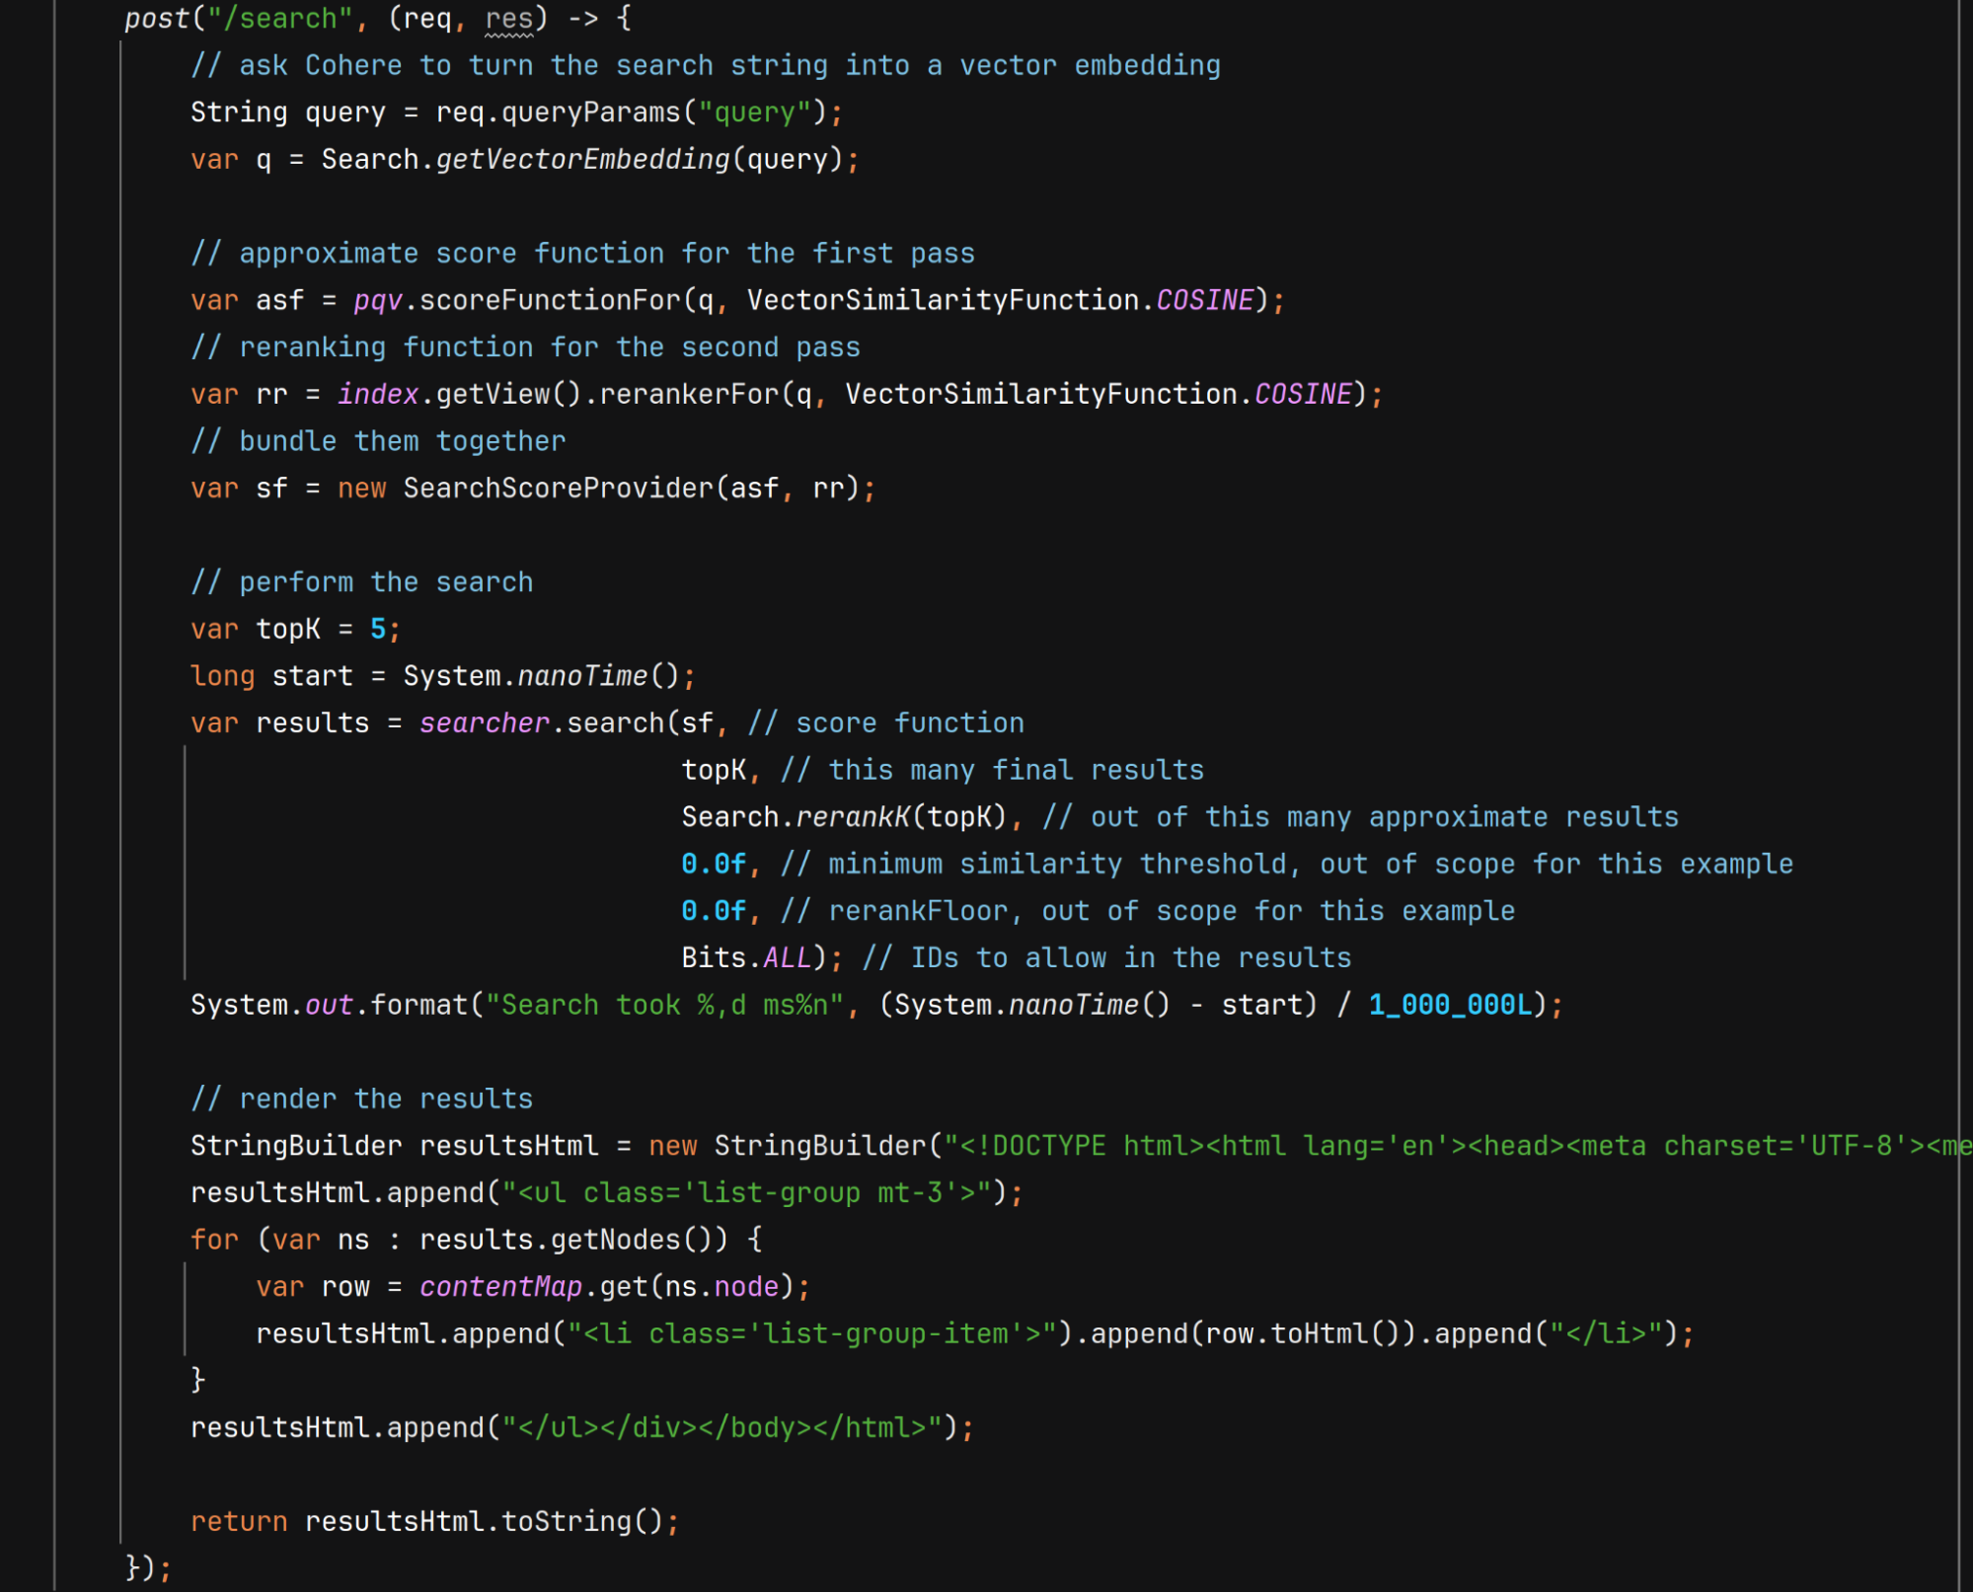
Task: Click the SearchScoreProvider constructor name
Action: 558,489
